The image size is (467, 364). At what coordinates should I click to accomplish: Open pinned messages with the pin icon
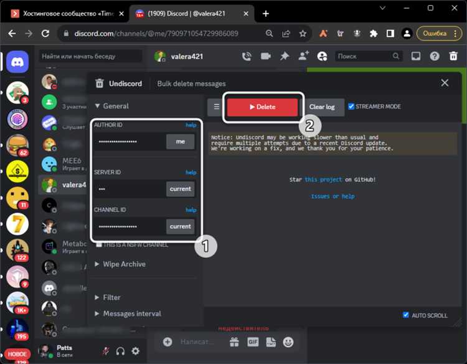pos(285,56)
